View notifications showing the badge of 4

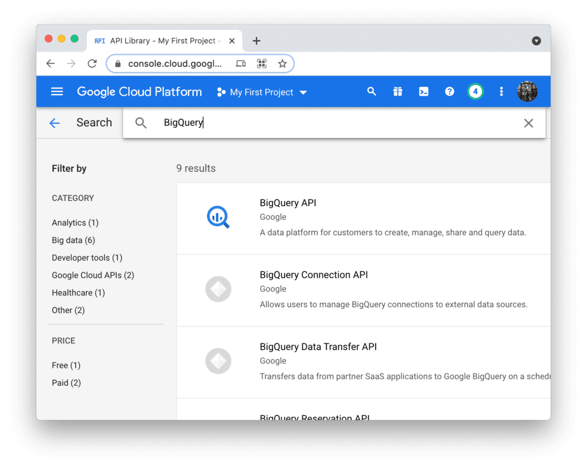pos(475,92)
